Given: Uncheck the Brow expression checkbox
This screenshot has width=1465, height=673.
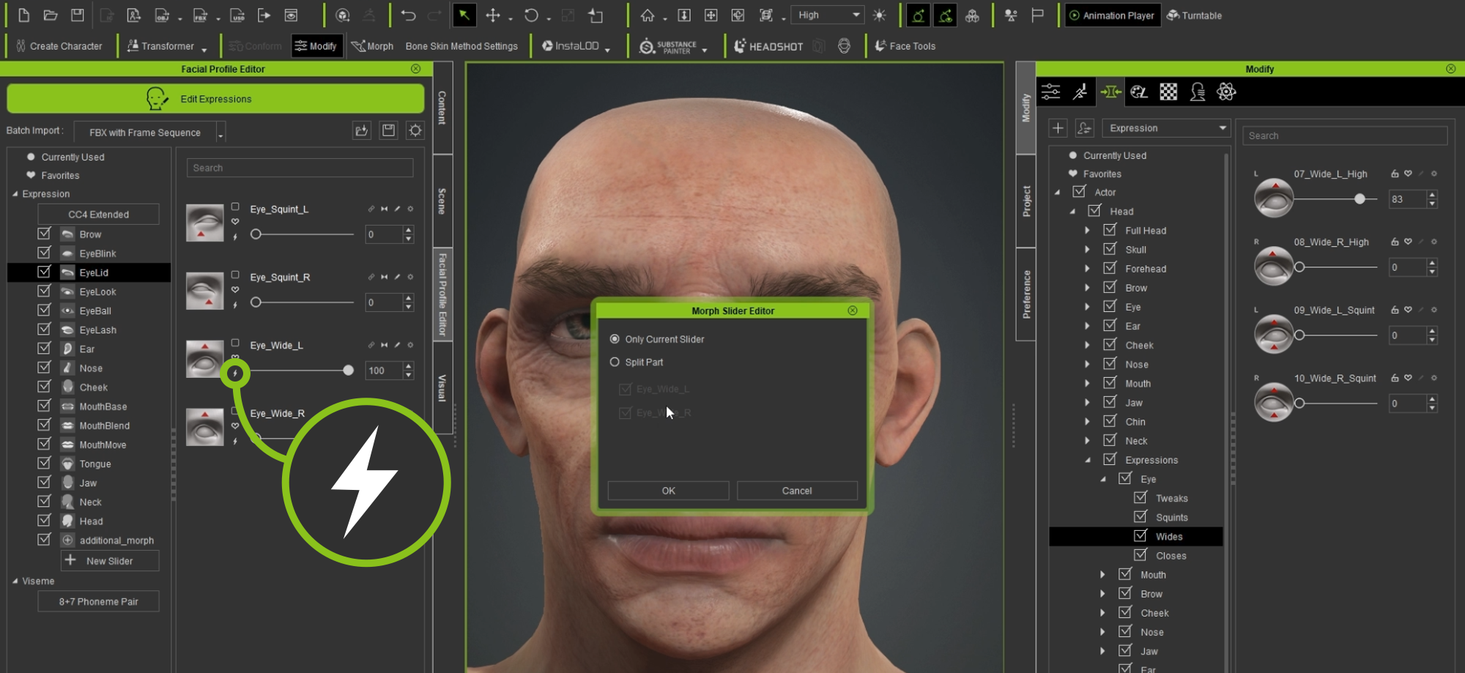Looking at the screenshot, I should [44, 234].
